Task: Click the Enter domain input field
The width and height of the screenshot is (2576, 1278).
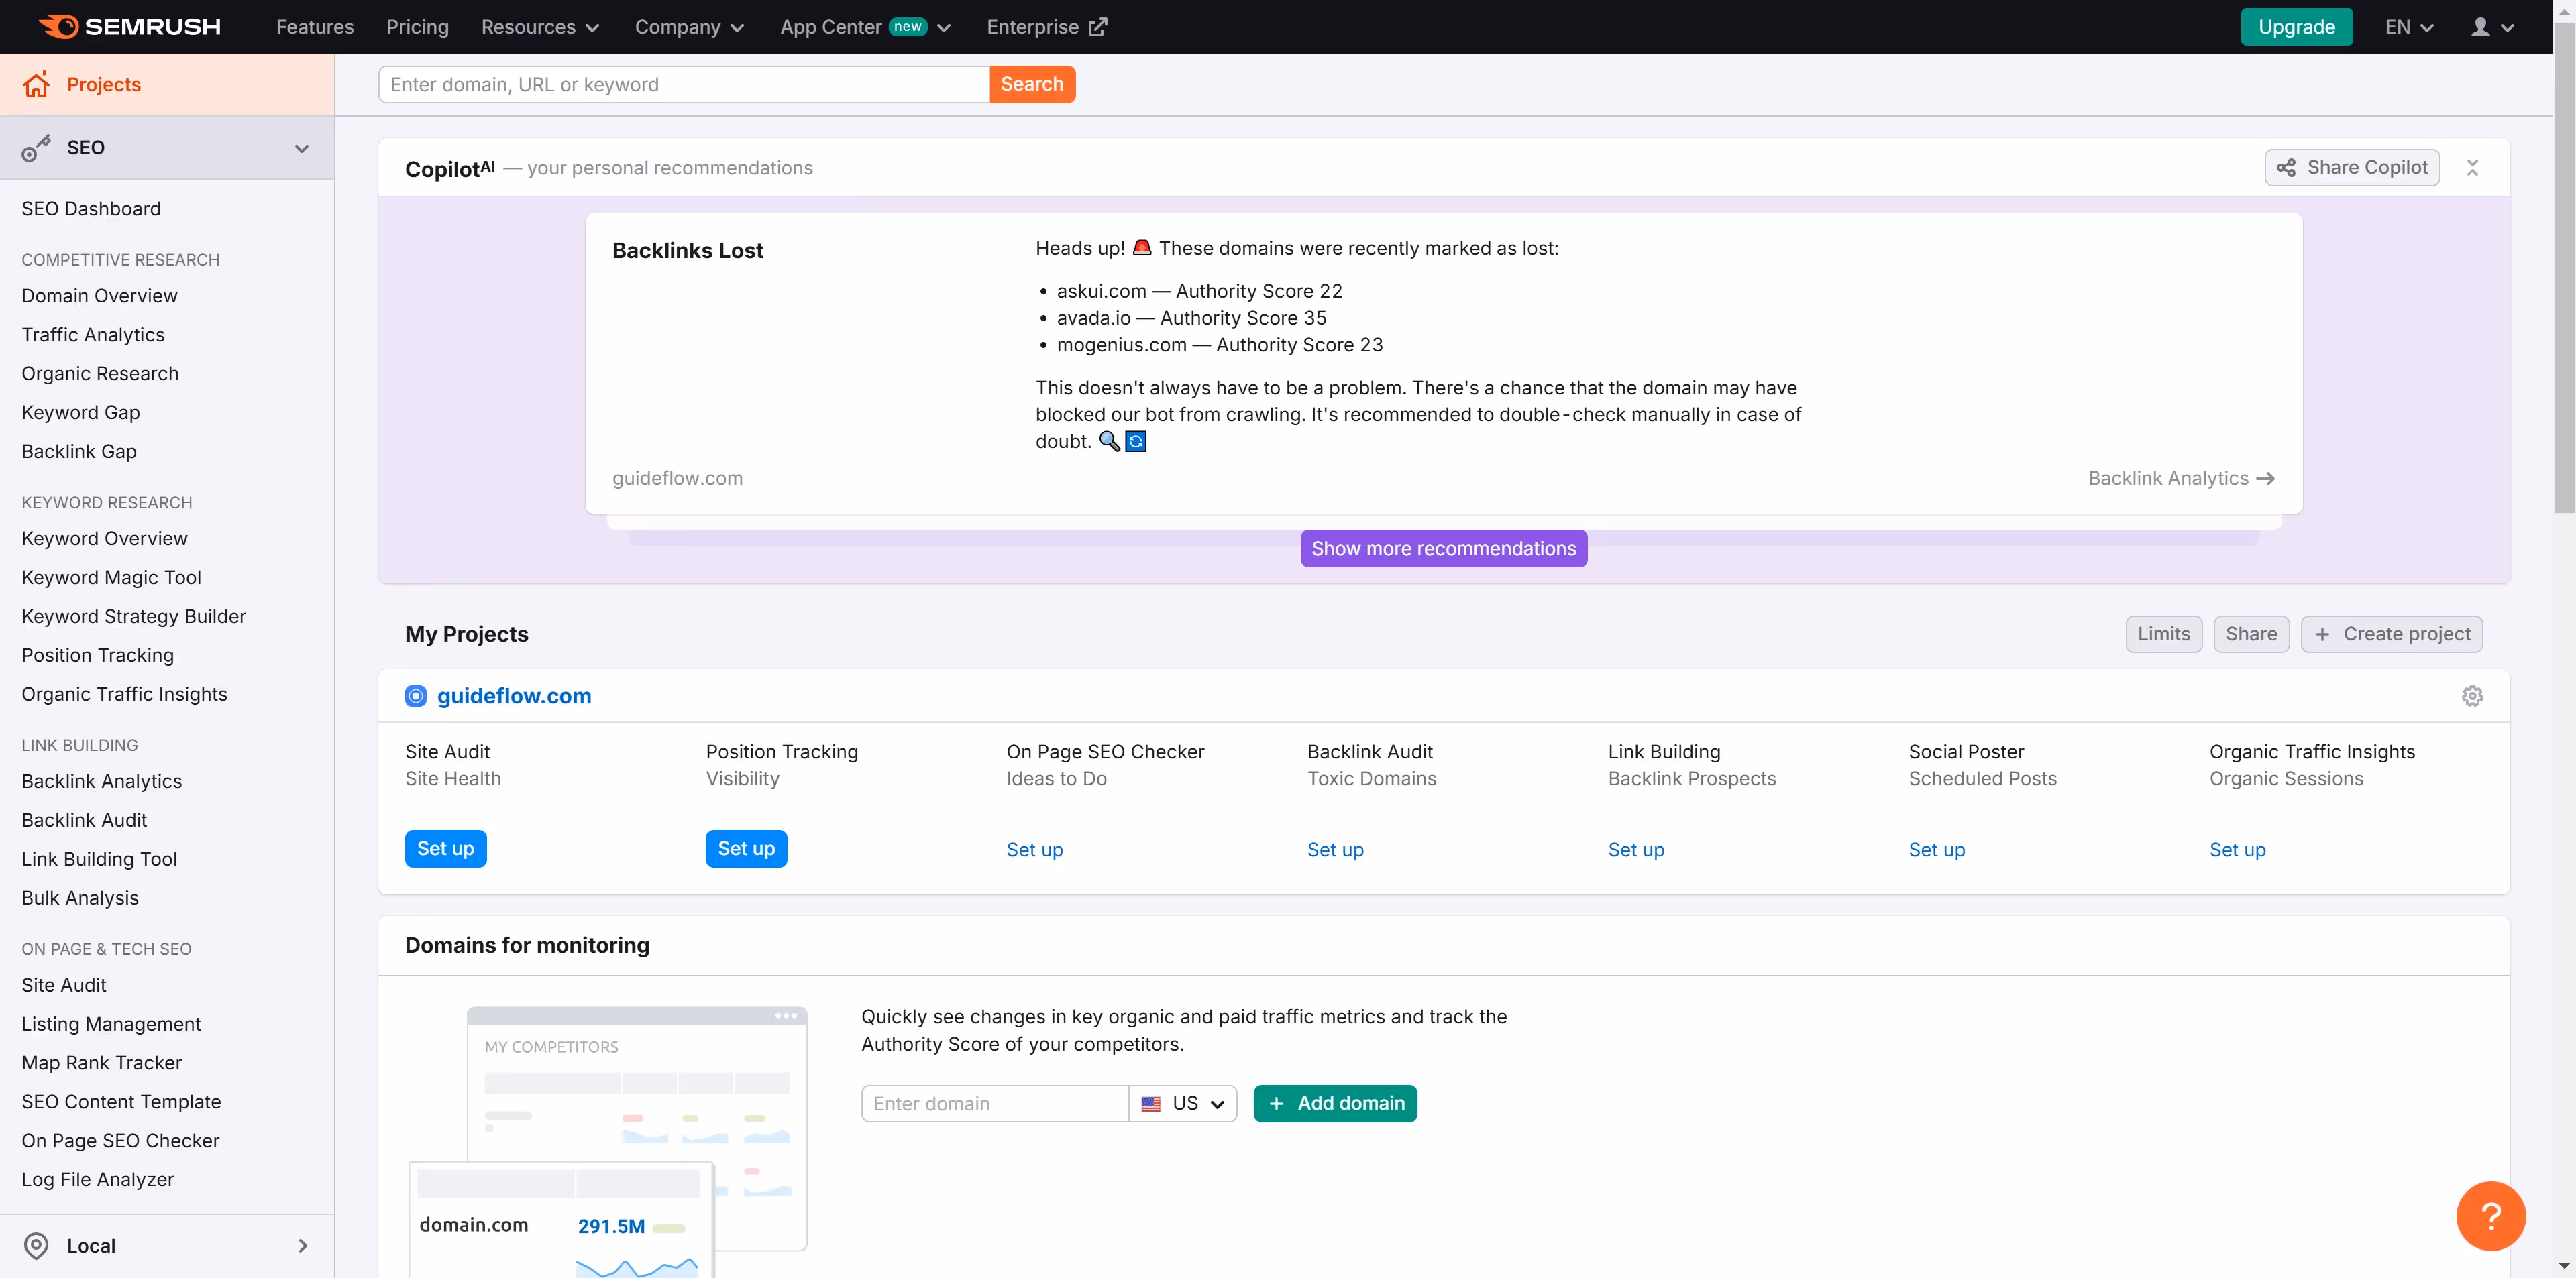Action: [994, 1103]
